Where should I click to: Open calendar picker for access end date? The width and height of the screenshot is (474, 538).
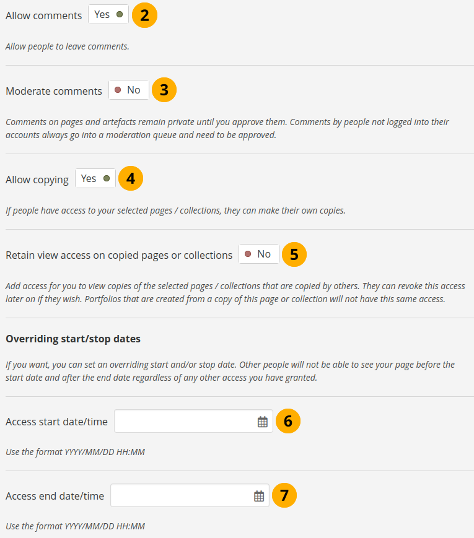coord(259,496)
